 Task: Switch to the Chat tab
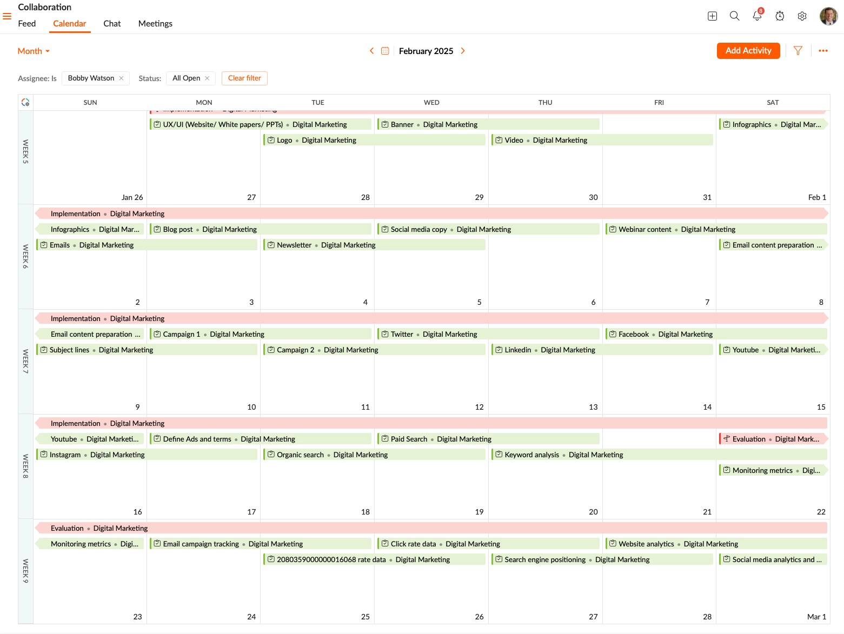pos(112,23)
